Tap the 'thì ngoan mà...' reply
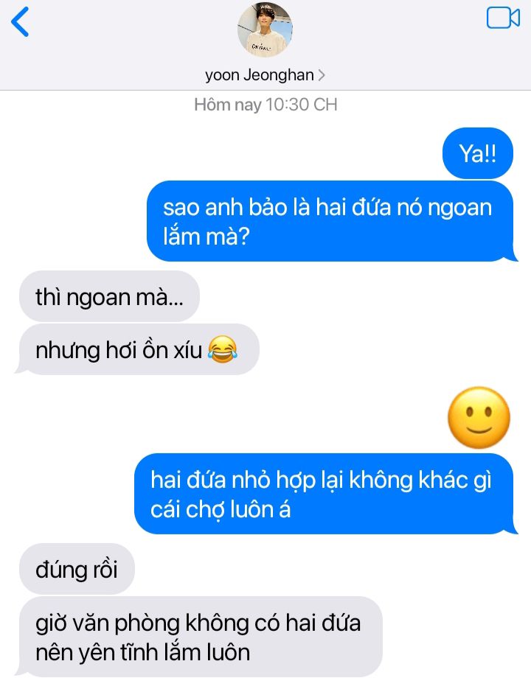 [x=109, y=296]
